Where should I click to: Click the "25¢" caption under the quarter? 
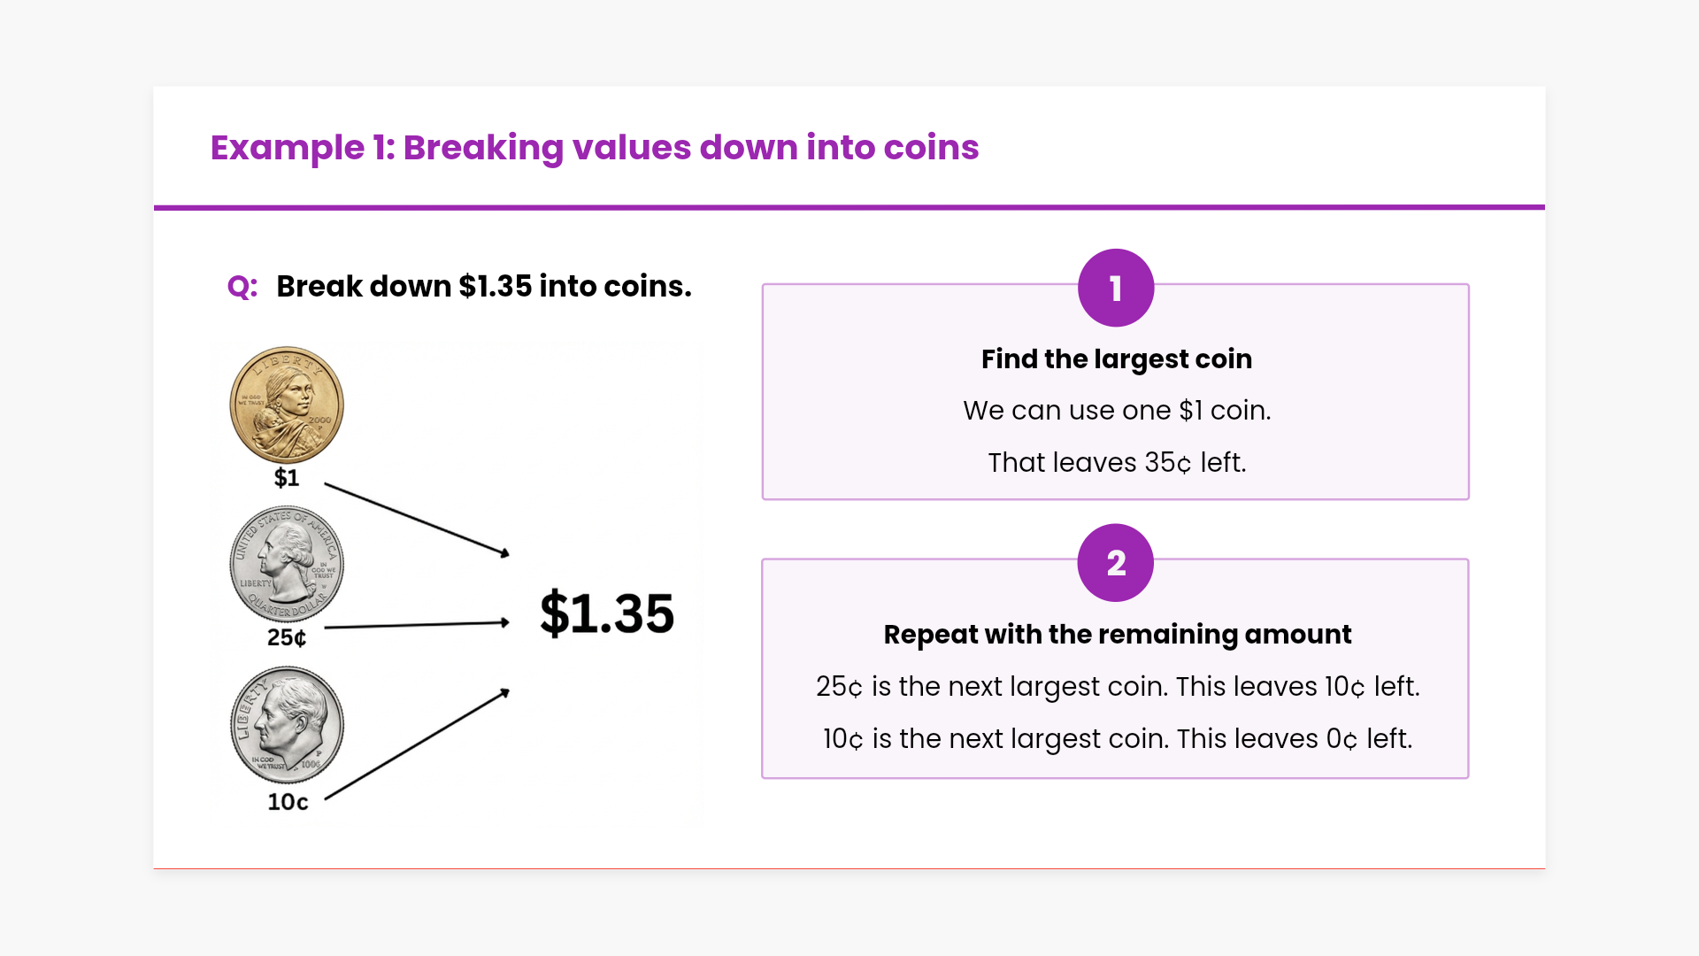tap(287, 637)
